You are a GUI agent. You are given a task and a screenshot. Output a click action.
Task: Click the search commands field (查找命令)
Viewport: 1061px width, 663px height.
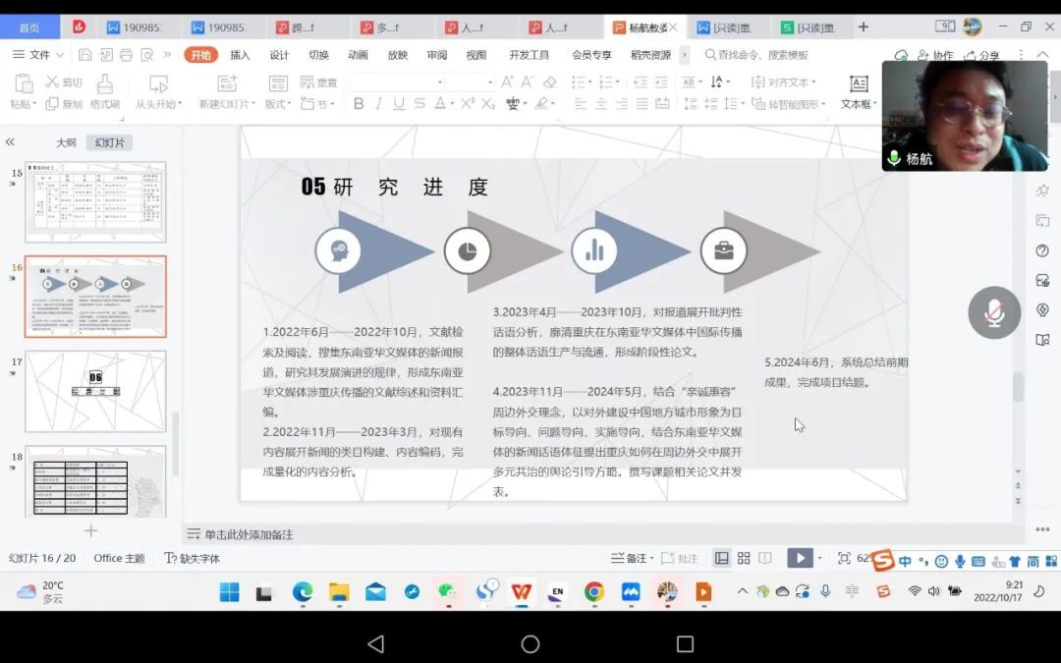(x=756, y=55)
